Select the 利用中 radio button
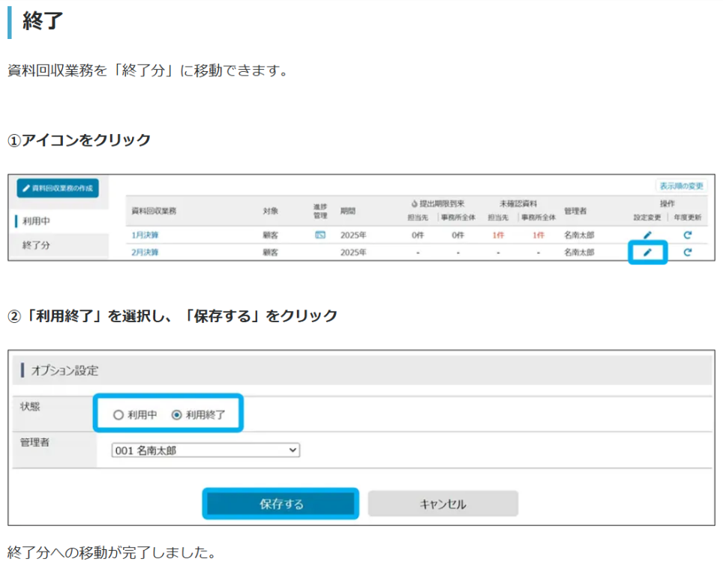The width and height of the screenshot is (723, 565). (x=118, y=414)
